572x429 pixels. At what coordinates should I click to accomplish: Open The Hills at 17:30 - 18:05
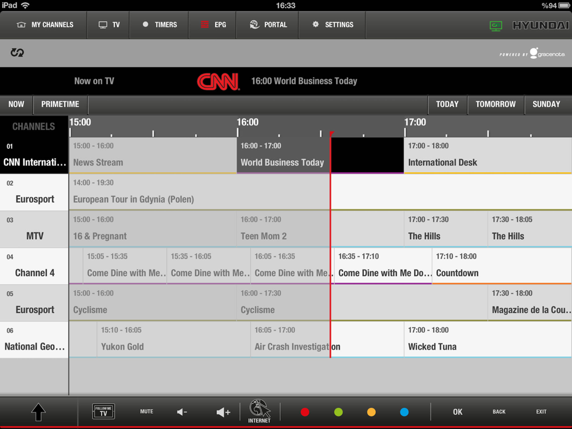point(530,229)
